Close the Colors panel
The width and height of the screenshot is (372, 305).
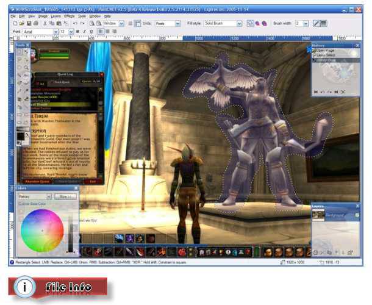click(76, 188)
